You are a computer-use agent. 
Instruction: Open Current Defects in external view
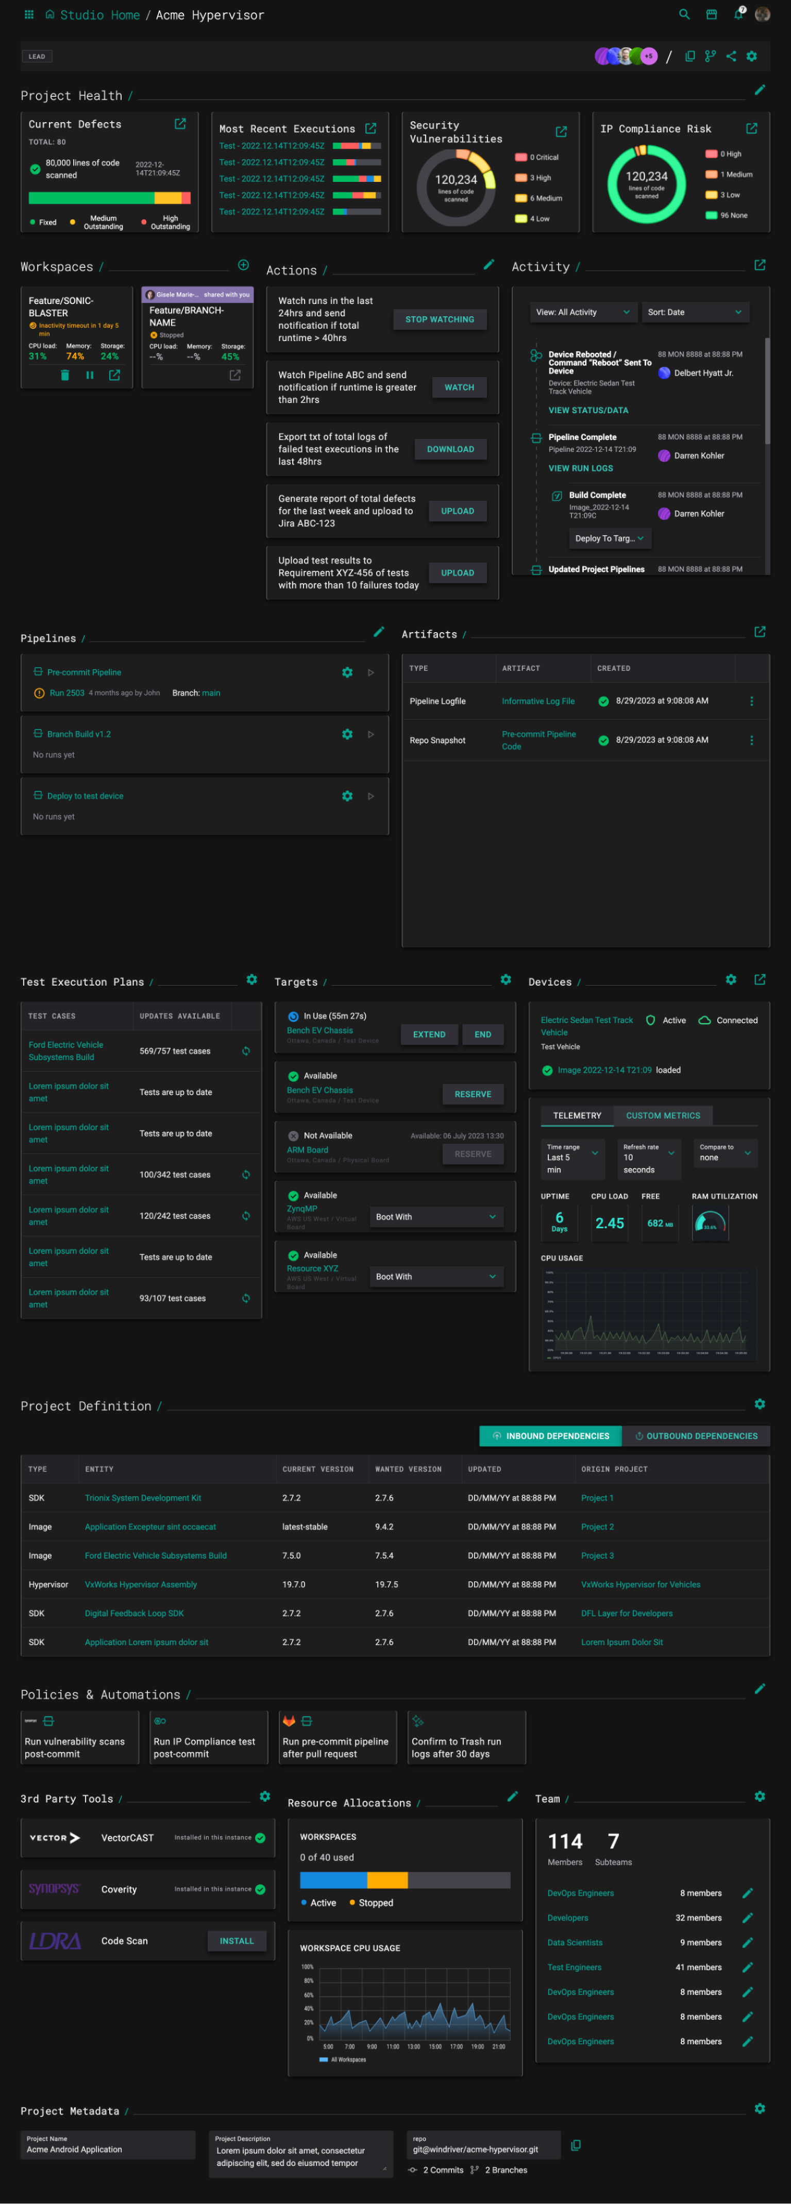180,124
